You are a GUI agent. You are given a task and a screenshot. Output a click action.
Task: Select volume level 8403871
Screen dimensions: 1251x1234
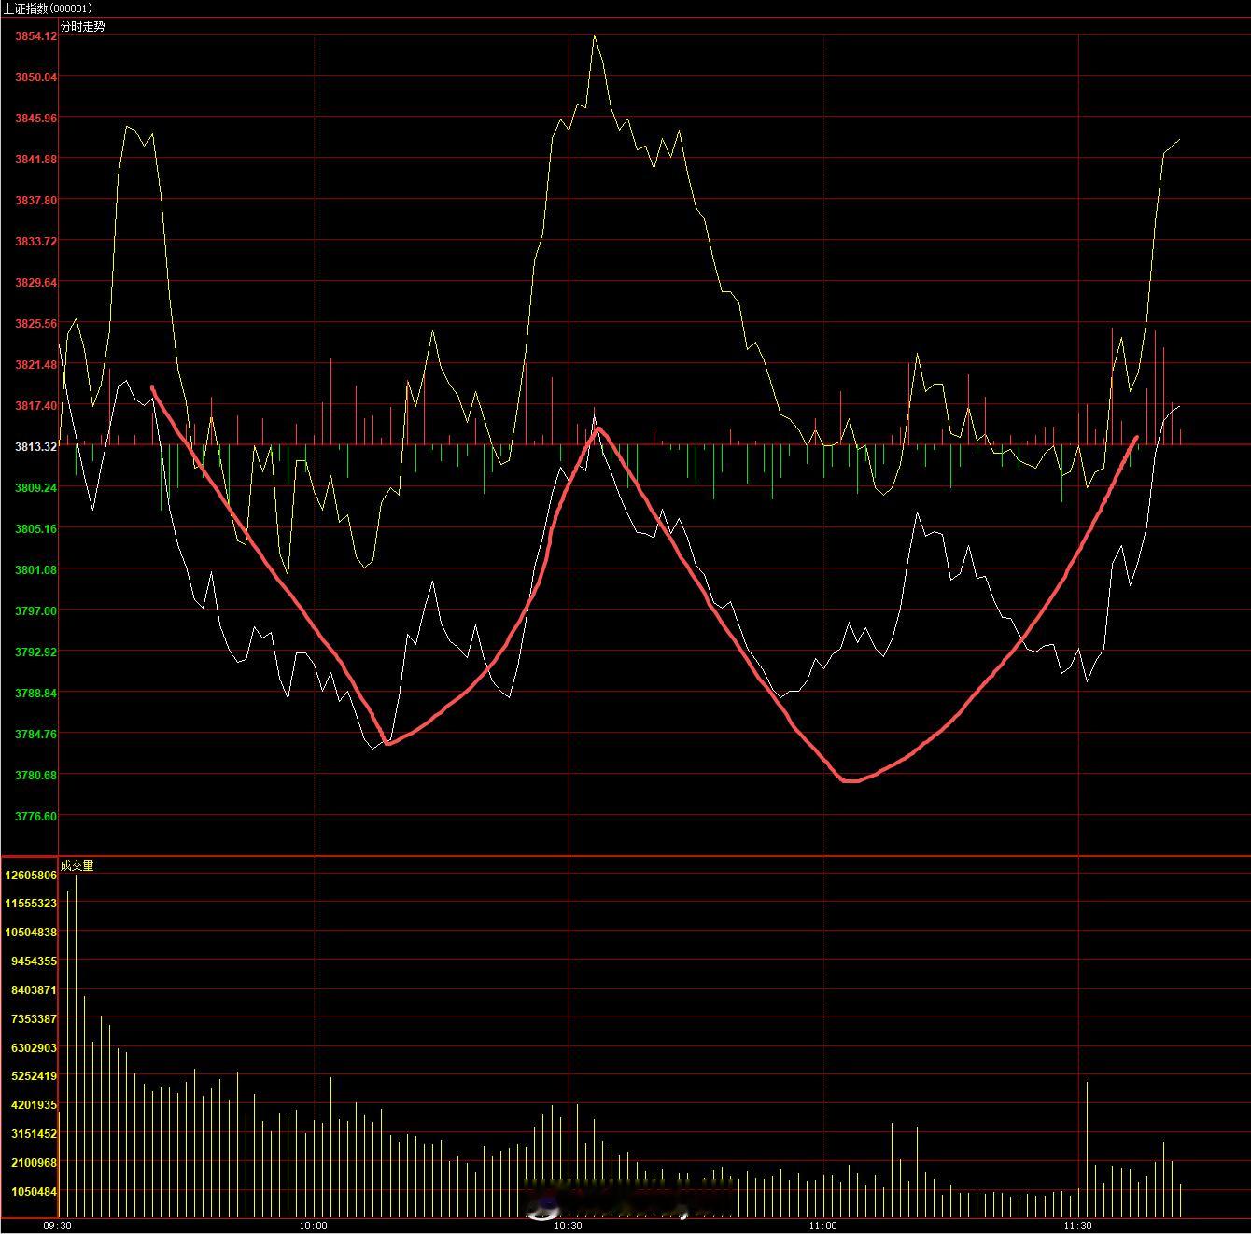(x=34, y=989)
